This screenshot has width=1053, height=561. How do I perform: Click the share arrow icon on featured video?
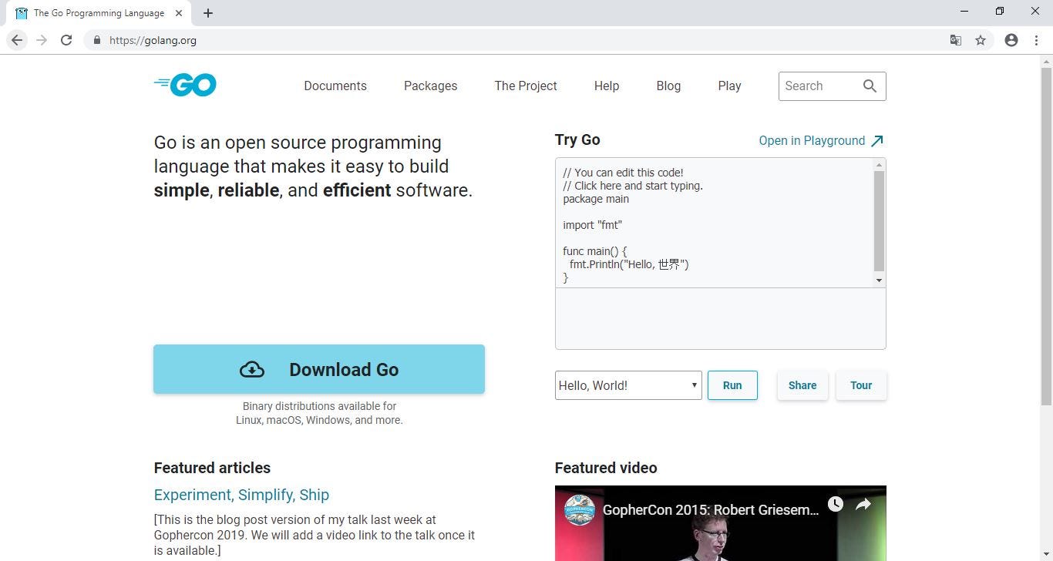(863, 503)
